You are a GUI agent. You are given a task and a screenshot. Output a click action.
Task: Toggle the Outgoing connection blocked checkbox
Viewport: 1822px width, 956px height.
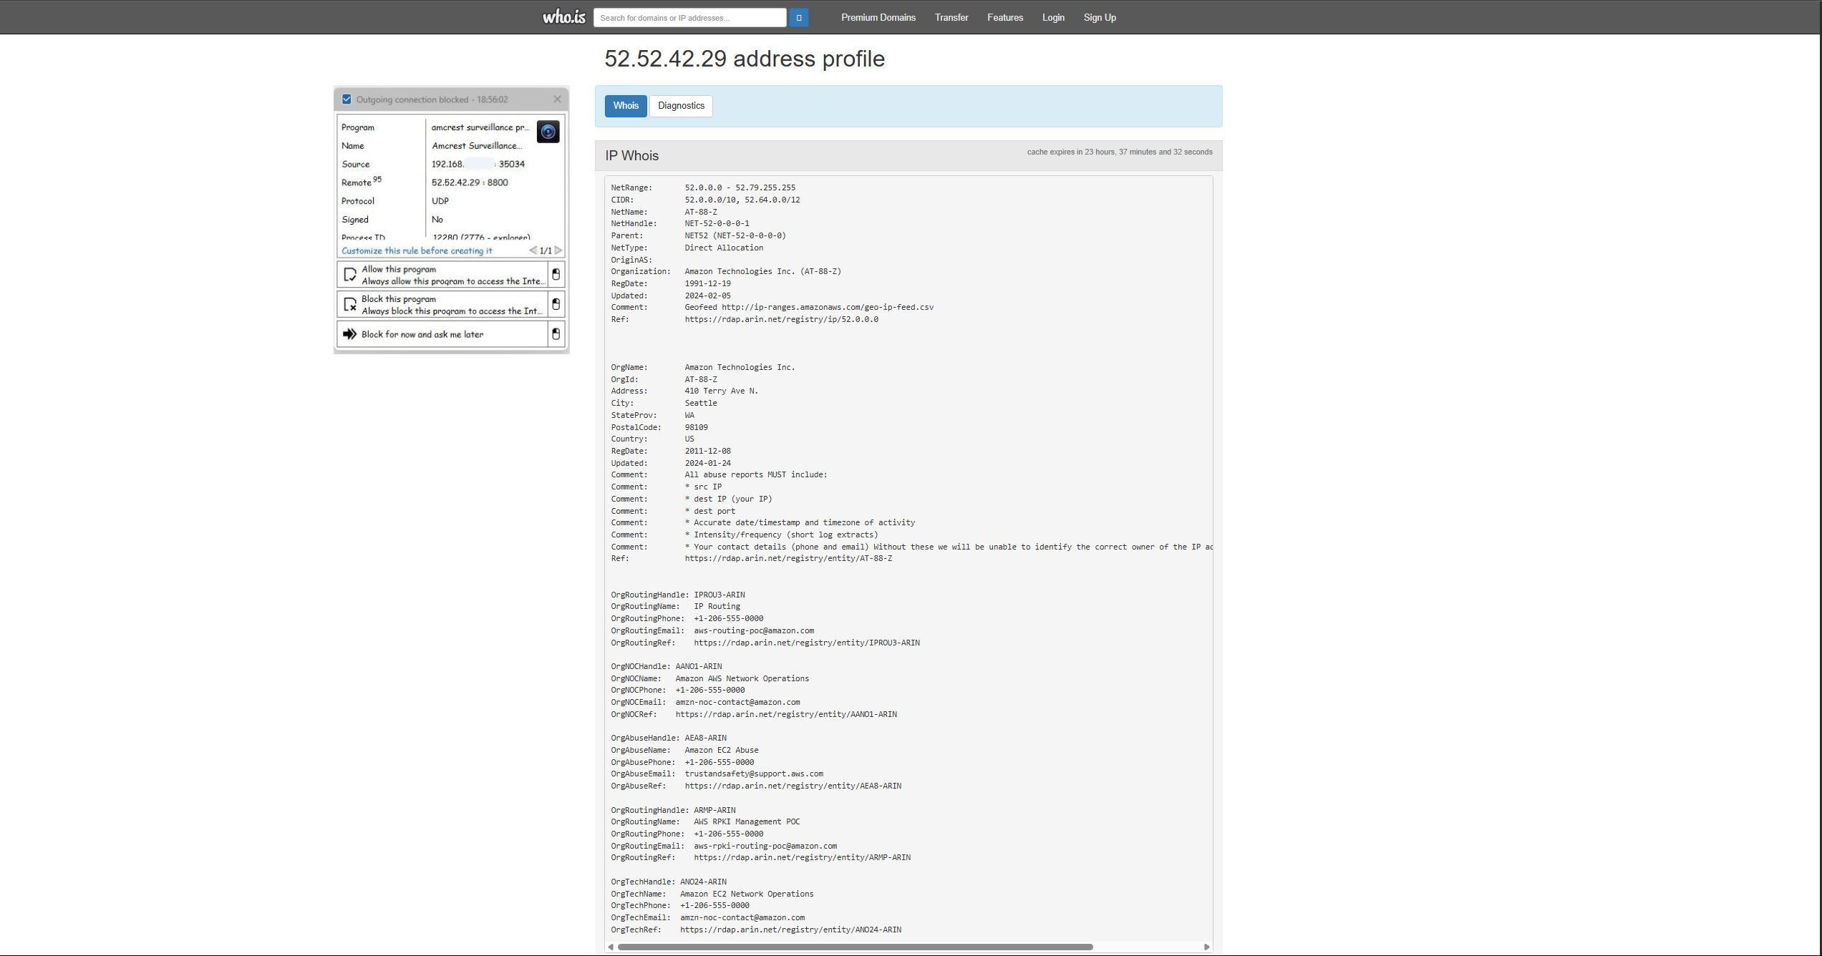click(347, 99)
